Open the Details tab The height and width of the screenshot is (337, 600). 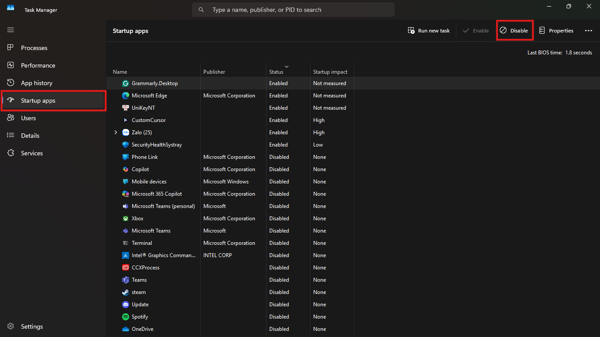pos(53,136)
